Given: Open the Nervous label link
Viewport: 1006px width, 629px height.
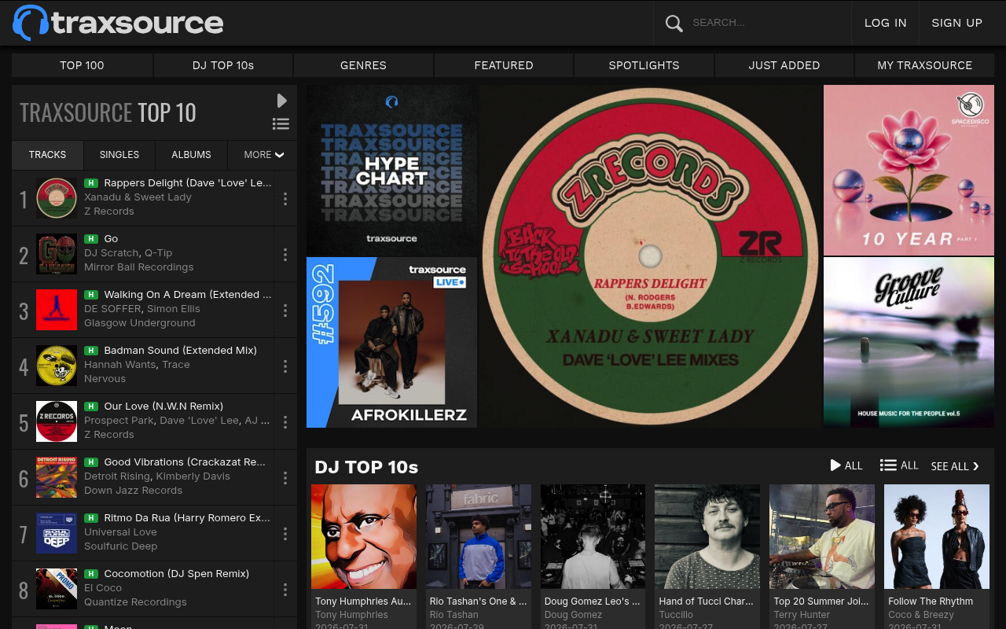Looking at the screenshot, I should pos(105,379).
